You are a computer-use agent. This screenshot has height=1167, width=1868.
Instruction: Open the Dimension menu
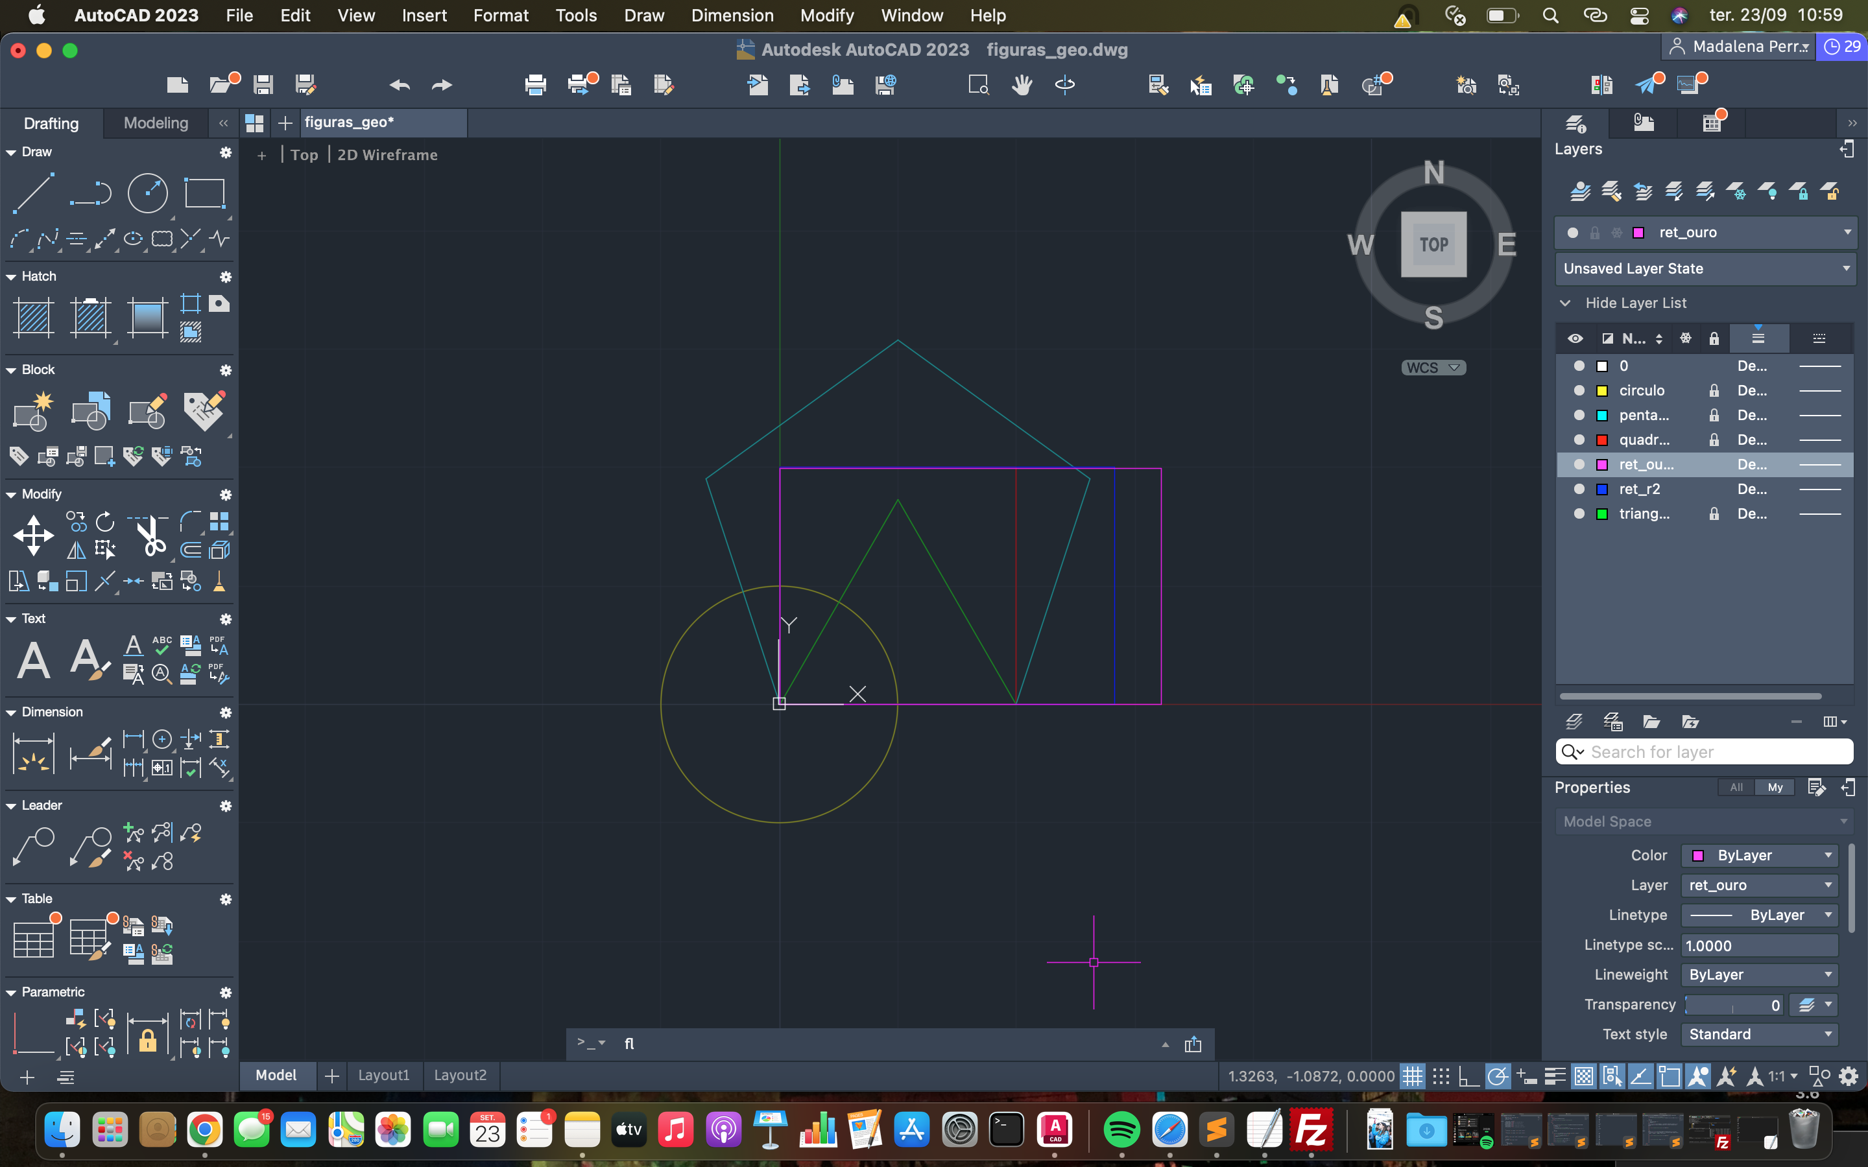[731, 16]
